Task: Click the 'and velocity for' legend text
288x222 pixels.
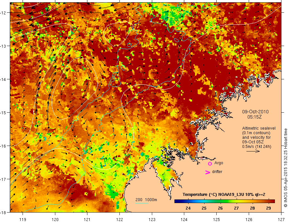Action: (256, 137)
